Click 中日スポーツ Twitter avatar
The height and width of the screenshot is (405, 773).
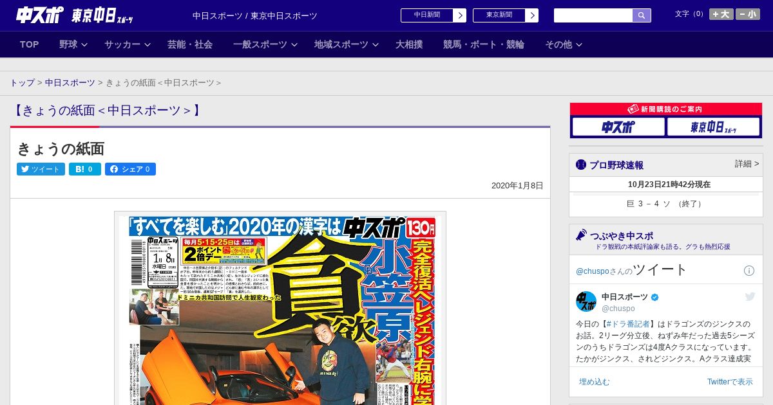(586, 301)
